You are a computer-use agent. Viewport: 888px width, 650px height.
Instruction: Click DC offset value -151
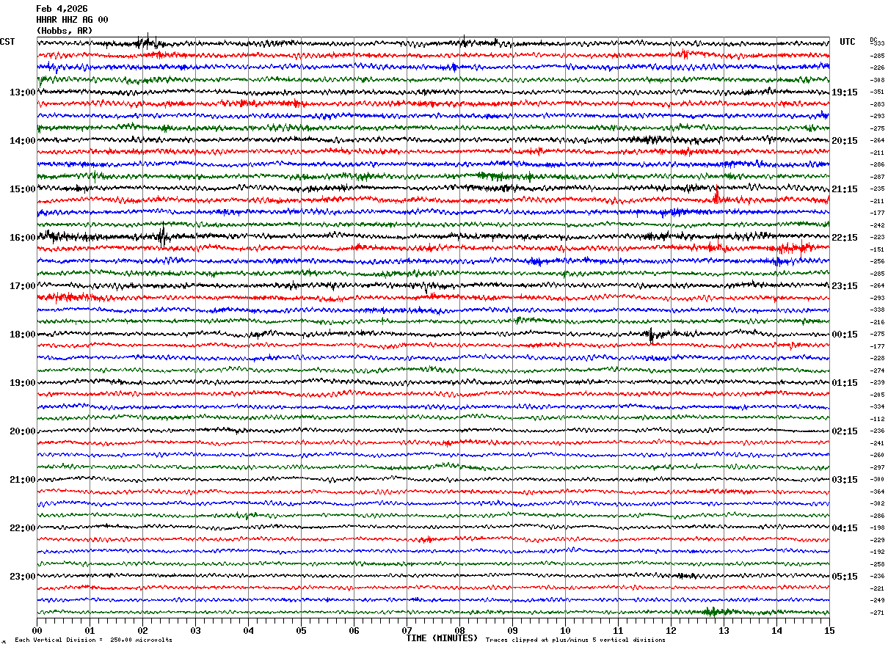click(877, 249)
